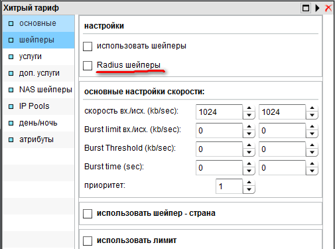This screenshot has height=249, width=335.
Task: Click the square icon beside услуги
Action: point(11,57)
